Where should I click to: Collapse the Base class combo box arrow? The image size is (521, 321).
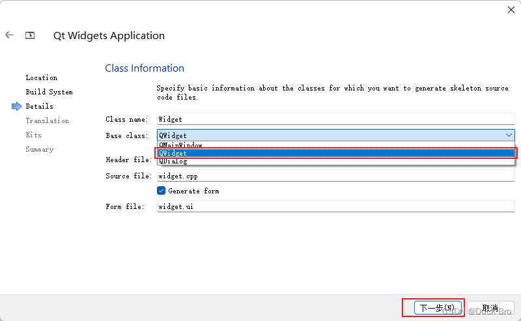[509, 135]
